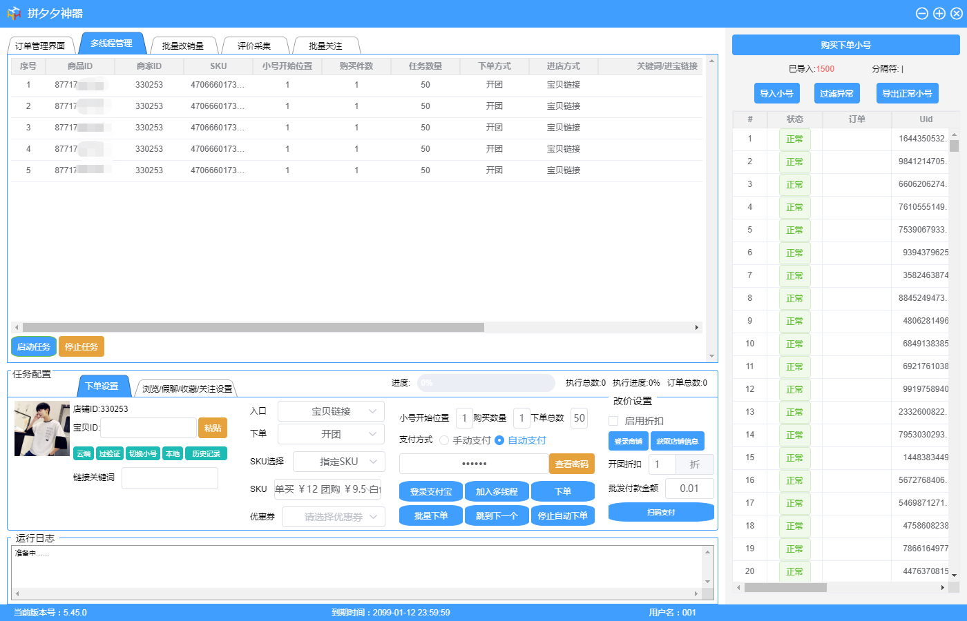The height and width of the screenshot is (621, 967).
Task: Click the payment password field
Action: pyautogui.click(x=474, y=464)
